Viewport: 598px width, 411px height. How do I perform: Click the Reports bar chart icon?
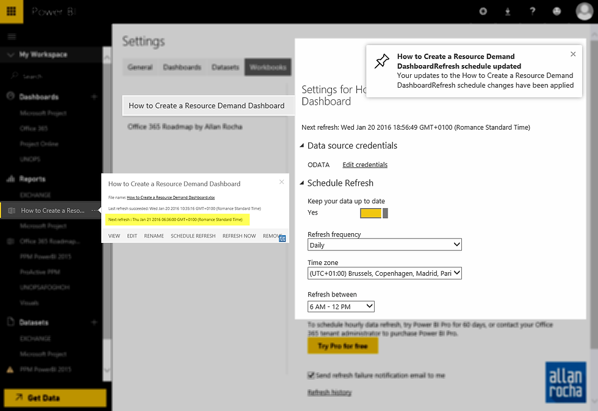click(x=11, y=178)
